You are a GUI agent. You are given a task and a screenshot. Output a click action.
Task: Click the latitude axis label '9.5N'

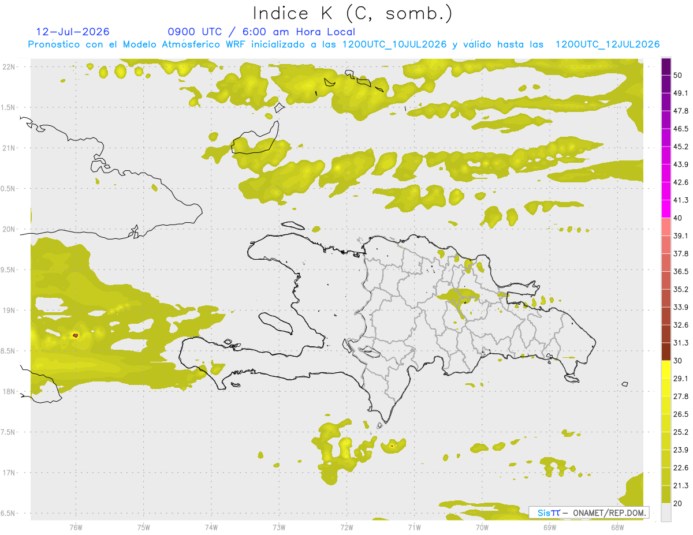pyautogui.click(x=9, y=270)
